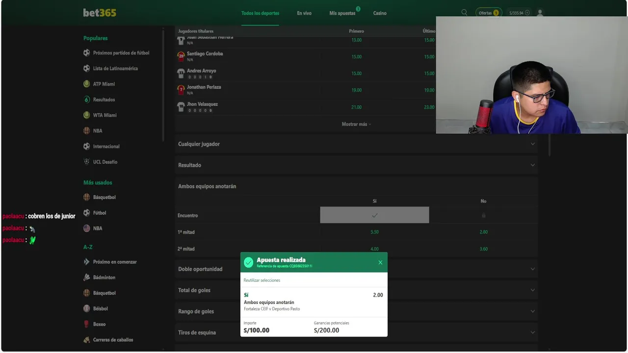This screenshot has width=628, height=353.
Task: Click the Jugadores titulares column header
Action: (196, 31)
